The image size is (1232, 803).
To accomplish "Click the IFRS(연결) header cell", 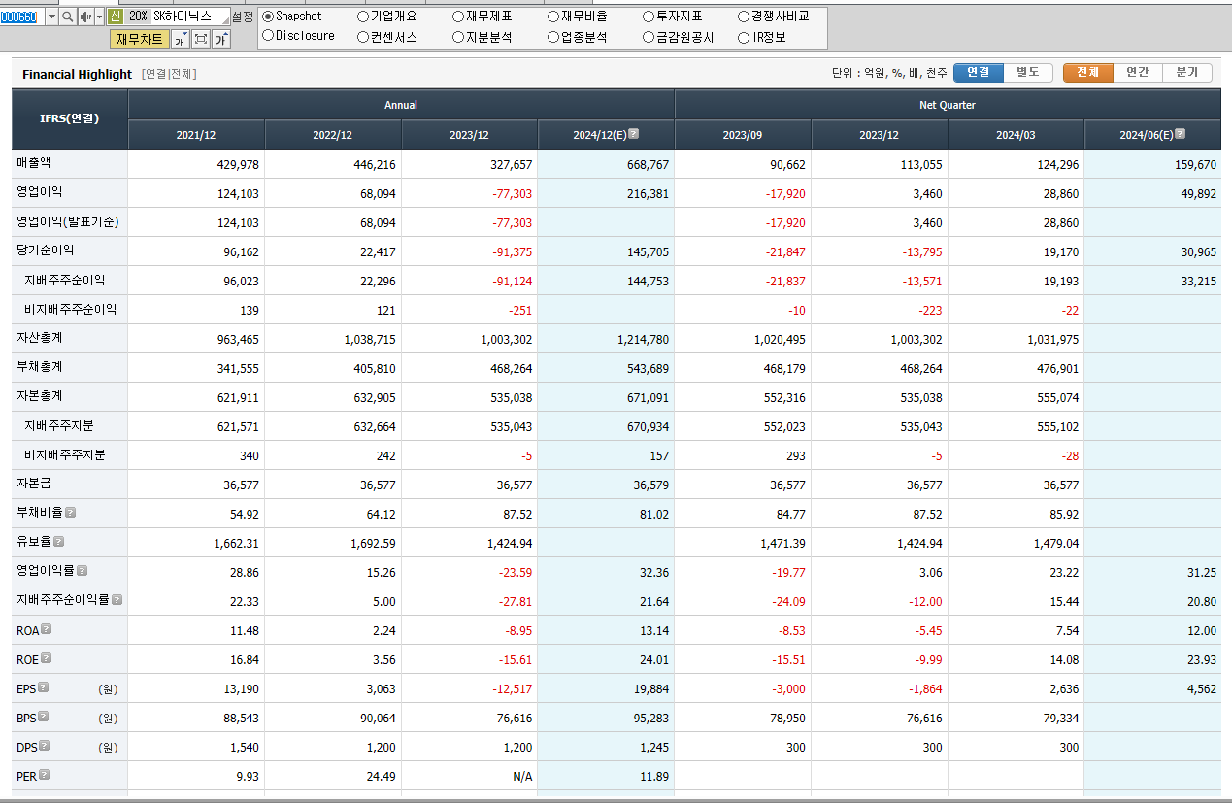I will coord(69,118).
